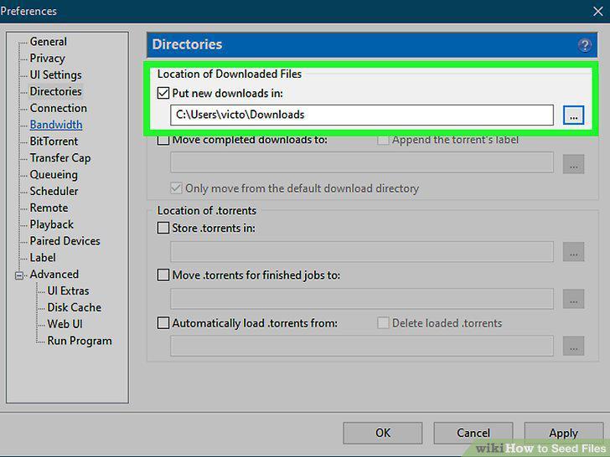Viewport: 610px width, 457px height.
Task: Enable Move .torrents for finished jobs
Action: point(163,275)
